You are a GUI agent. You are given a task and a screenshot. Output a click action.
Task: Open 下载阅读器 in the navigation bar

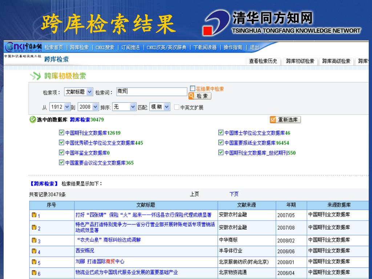point(205,47)
